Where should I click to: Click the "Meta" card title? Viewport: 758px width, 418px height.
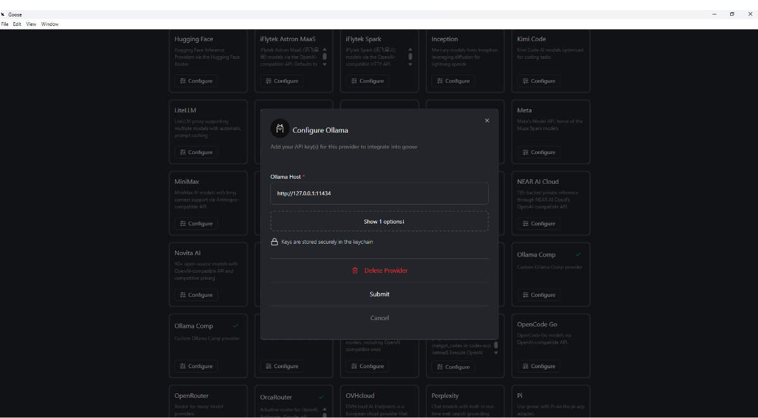[x=524, y=110]
